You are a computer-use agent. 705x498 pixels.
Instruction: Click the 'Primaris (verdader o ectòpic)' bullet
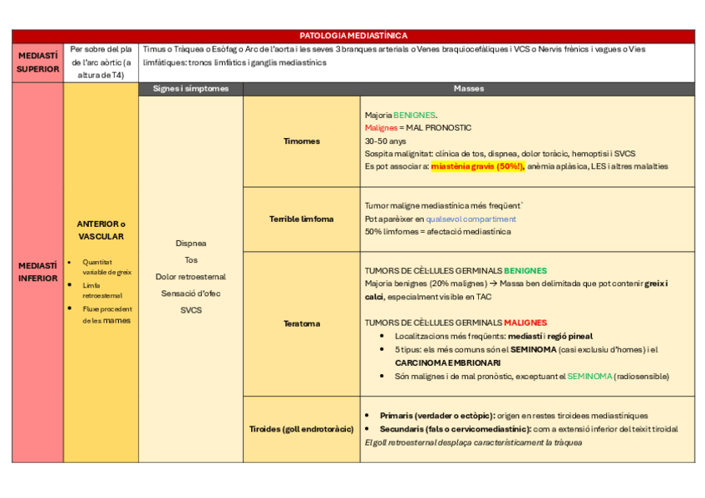tap(436, 415)
